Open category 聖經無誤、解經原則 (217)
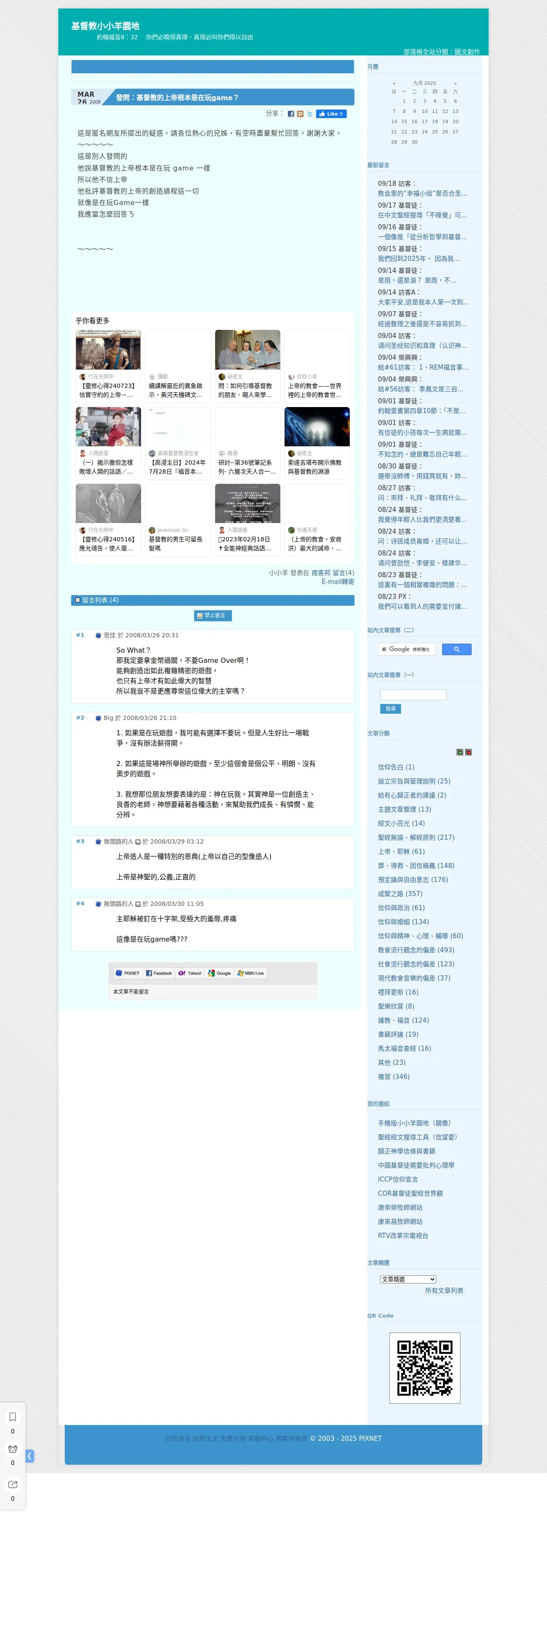The width and height of the screenshot is (547, 1642). pyautogui.click(x=416, y=837)
